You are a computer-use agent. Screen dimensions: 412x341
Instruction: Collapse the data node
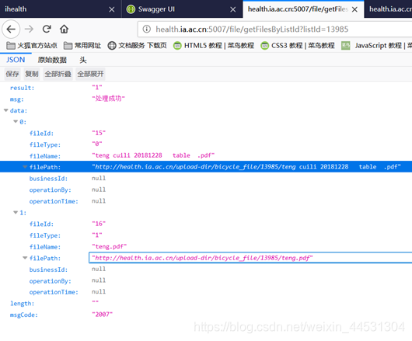(x=5, y=110)
